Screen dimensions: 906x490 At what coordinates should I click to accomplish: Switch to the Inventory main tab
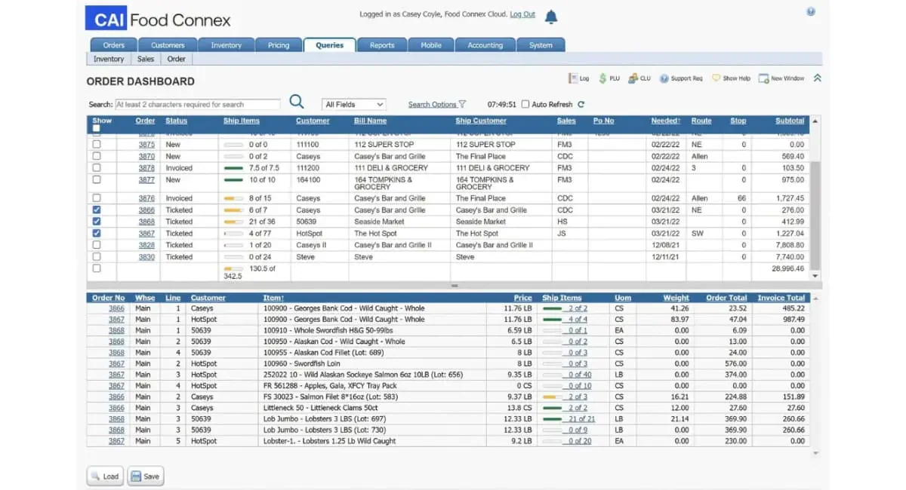click(226, 45)
